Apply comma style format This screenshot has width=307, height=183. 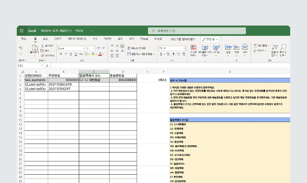(x=173, y=54)
